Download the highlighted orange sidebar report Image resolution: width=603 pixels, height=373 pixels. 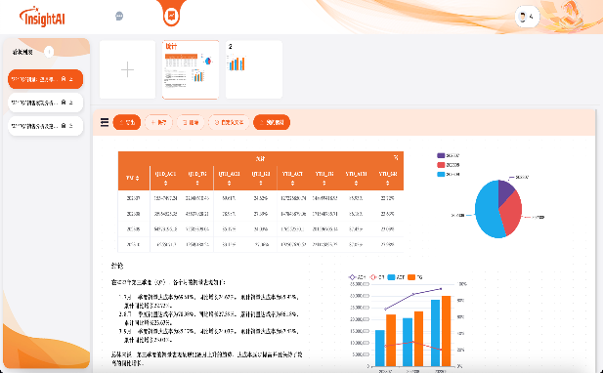[71, 79]
